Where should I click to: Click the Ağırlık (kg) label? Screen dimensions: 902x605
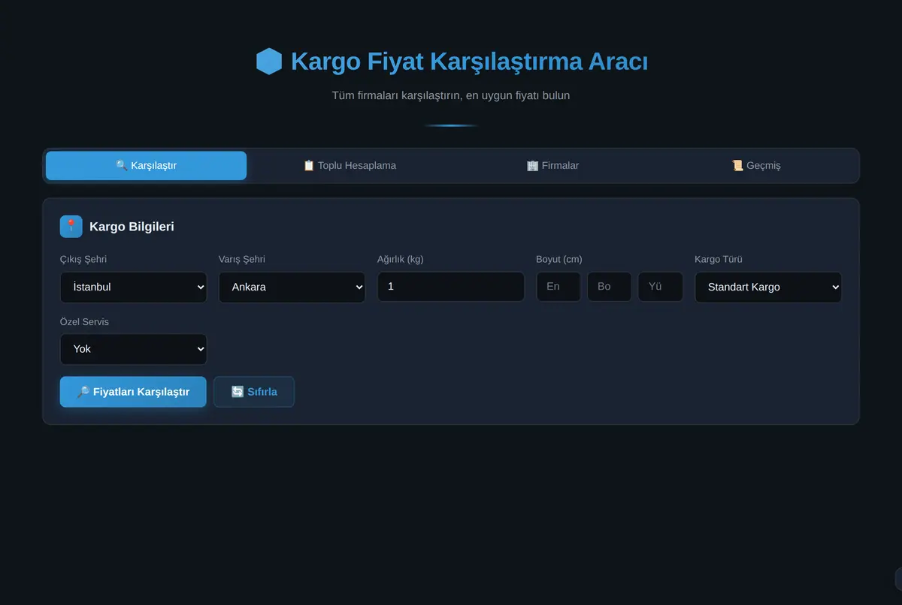point(401,259)
